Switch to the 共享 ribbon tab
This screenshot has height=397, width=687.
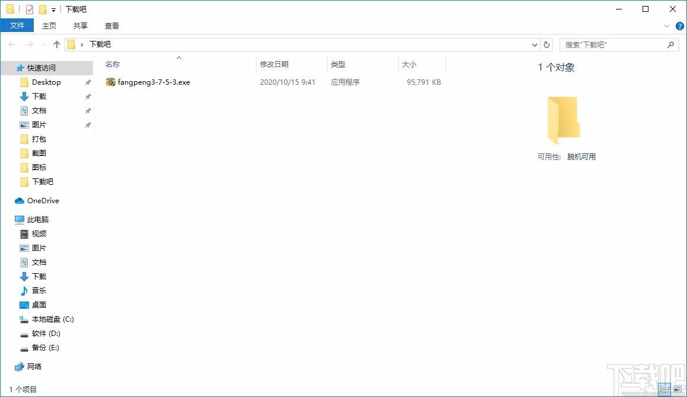pos(80,25)
